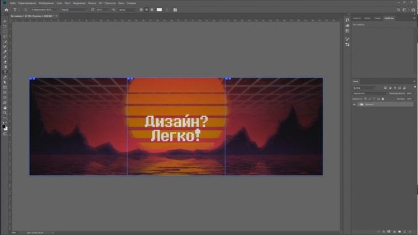The width and height of the screenshot is (418, 235).
Task: Open the workspace switcher icon
Action: point(405,10)
